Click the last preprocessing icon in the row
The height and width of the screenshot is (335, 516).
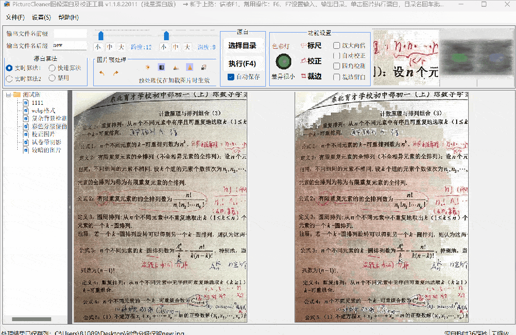(x=203, y=67)
